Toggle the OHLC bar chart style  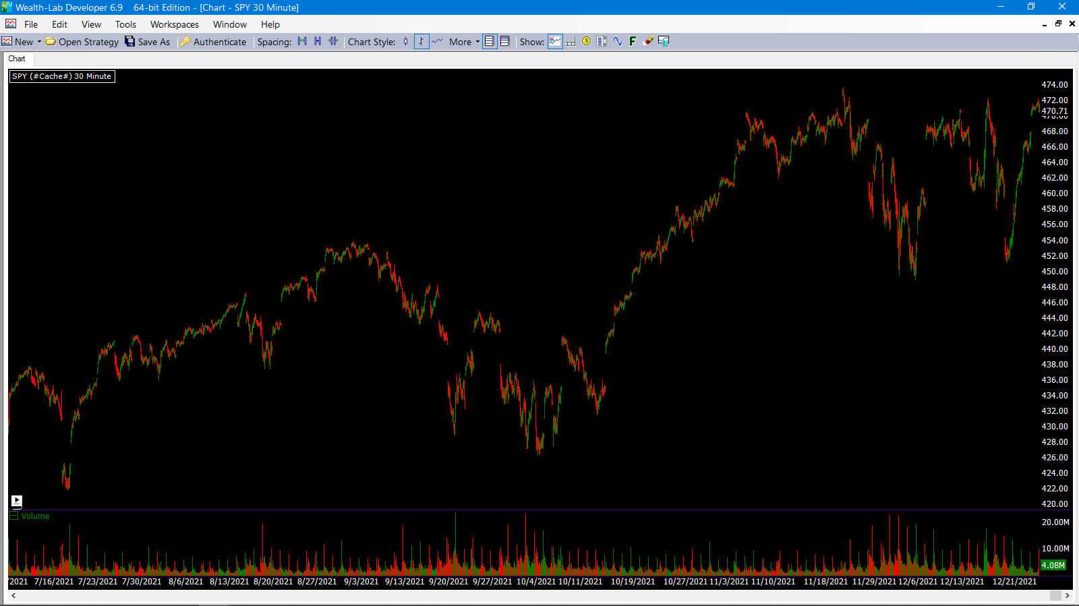pos(421,41)
